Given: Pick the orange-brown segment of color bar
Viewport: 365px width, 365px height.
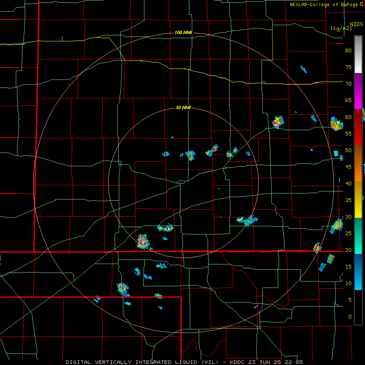Looking at the screenshot, I should pyautogui.click(x=358, y=163).
